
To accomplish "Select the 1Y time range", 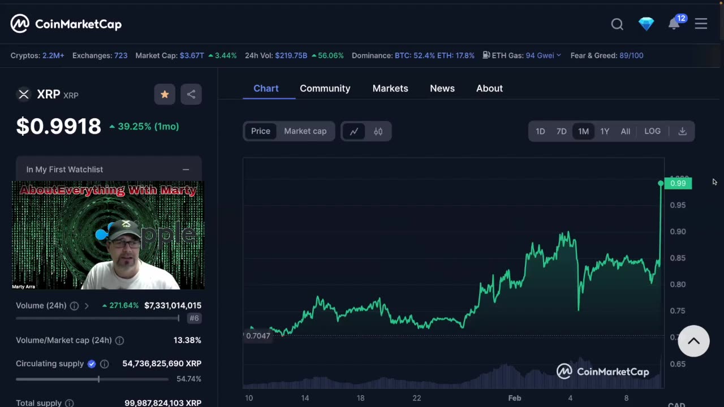I will tap(605, 131).
